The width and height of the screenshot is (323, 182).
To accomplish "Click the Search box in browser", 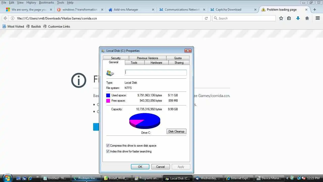I will 244,18.
